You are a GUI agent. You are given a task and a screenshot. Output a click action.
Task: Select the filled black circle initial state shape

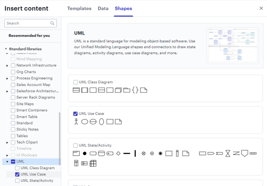85,153
